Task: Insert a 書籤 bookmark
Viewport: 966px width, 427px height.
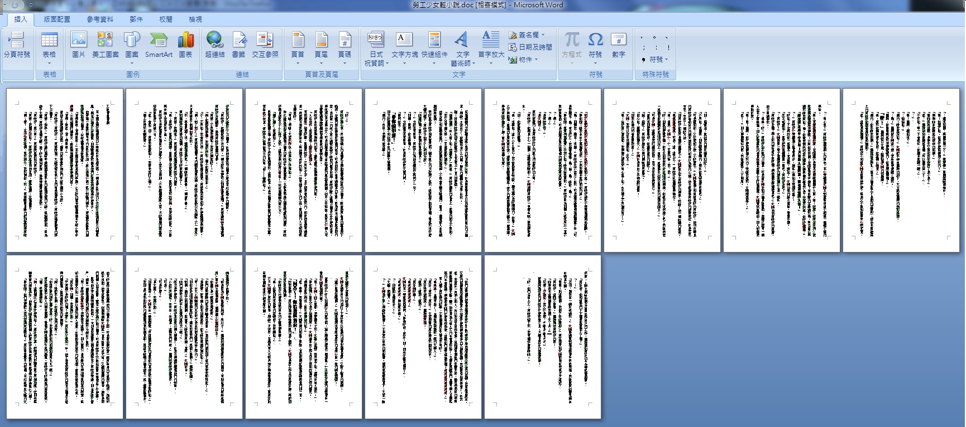Action: tap(238, 45)
